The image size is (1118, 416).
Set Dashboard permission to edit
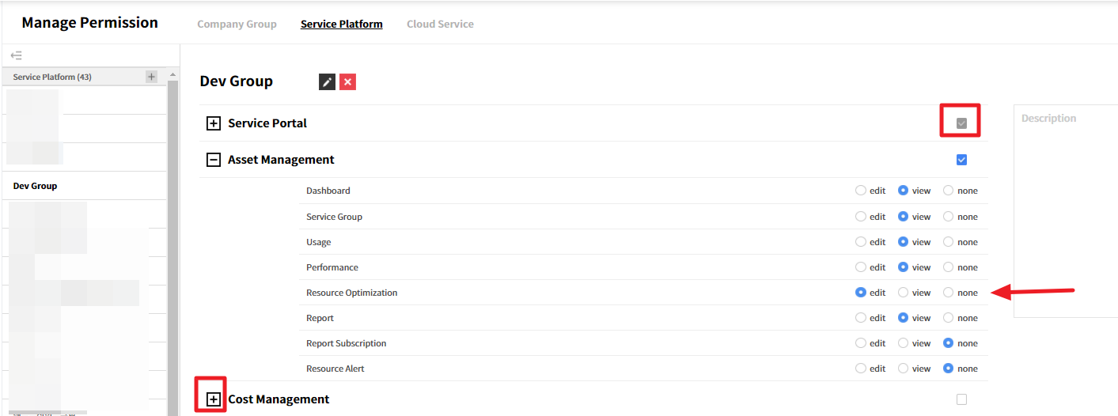click(x=861, y=191)
